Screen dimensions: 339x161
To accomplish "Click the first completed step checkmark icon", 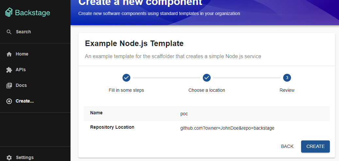I will [x=126, y=78].
